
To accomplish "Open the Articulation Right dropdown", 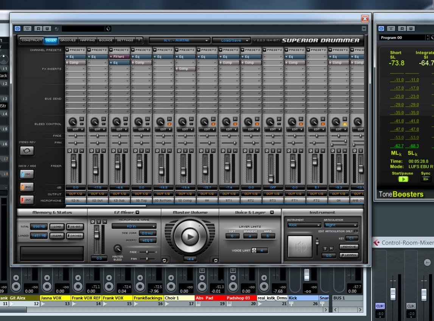I will [x=341, y=225].
